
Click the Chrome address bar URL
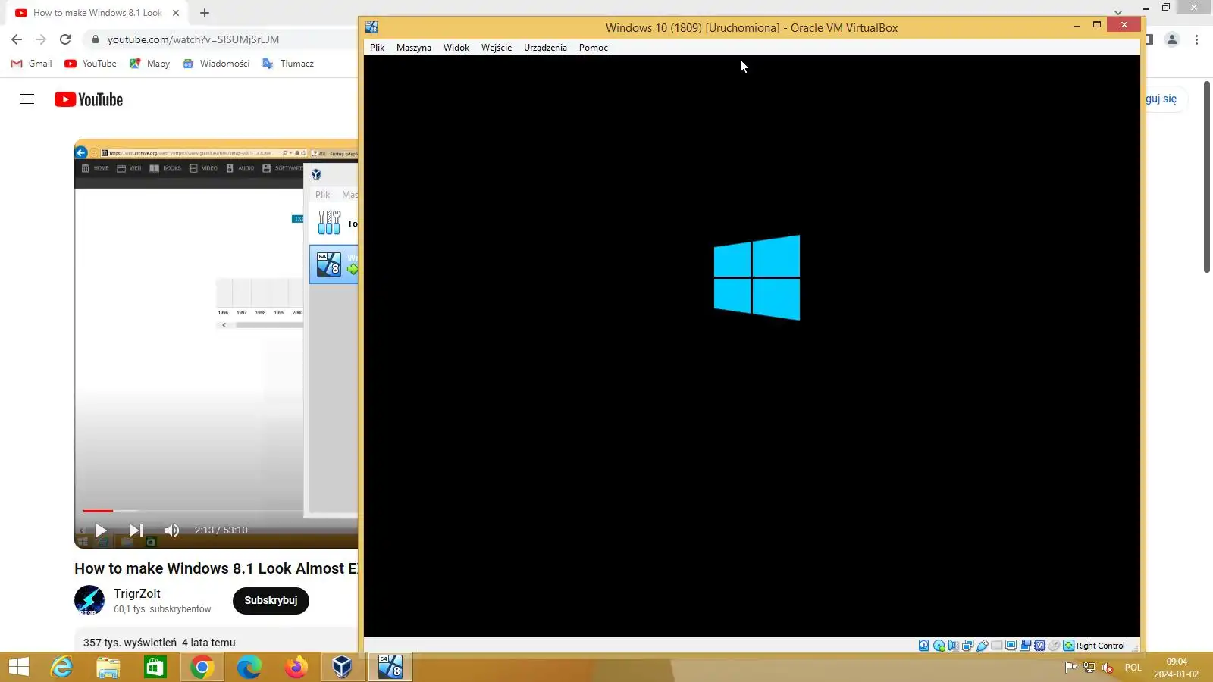[193, 39]
